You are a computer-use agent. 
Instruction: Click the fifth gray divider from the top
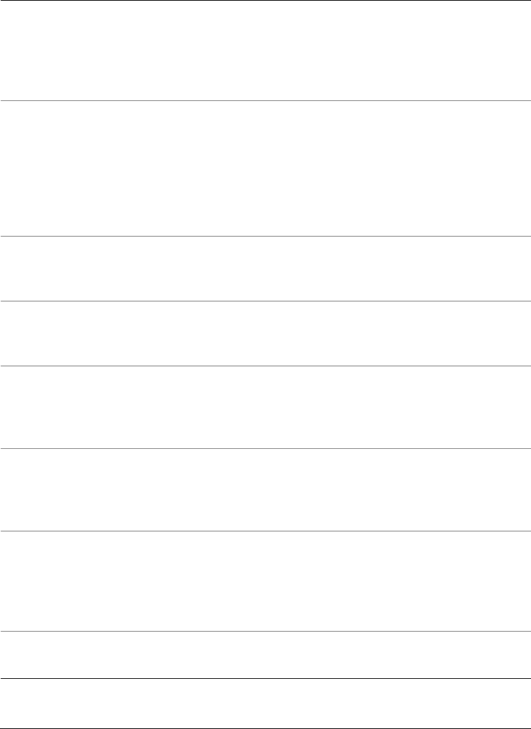265,448
